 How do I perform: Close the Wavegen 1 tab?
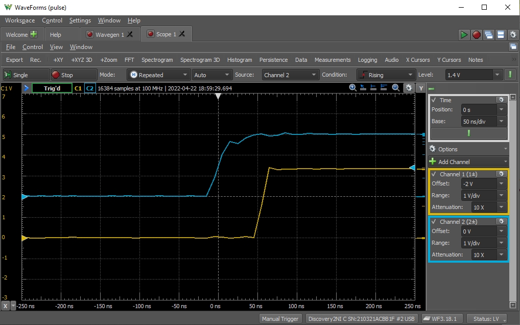pyautogui.click(x=130, y=34)
